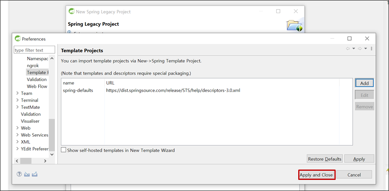
Task: Open the back history dropdown arrow
Action: pos(354,48)
